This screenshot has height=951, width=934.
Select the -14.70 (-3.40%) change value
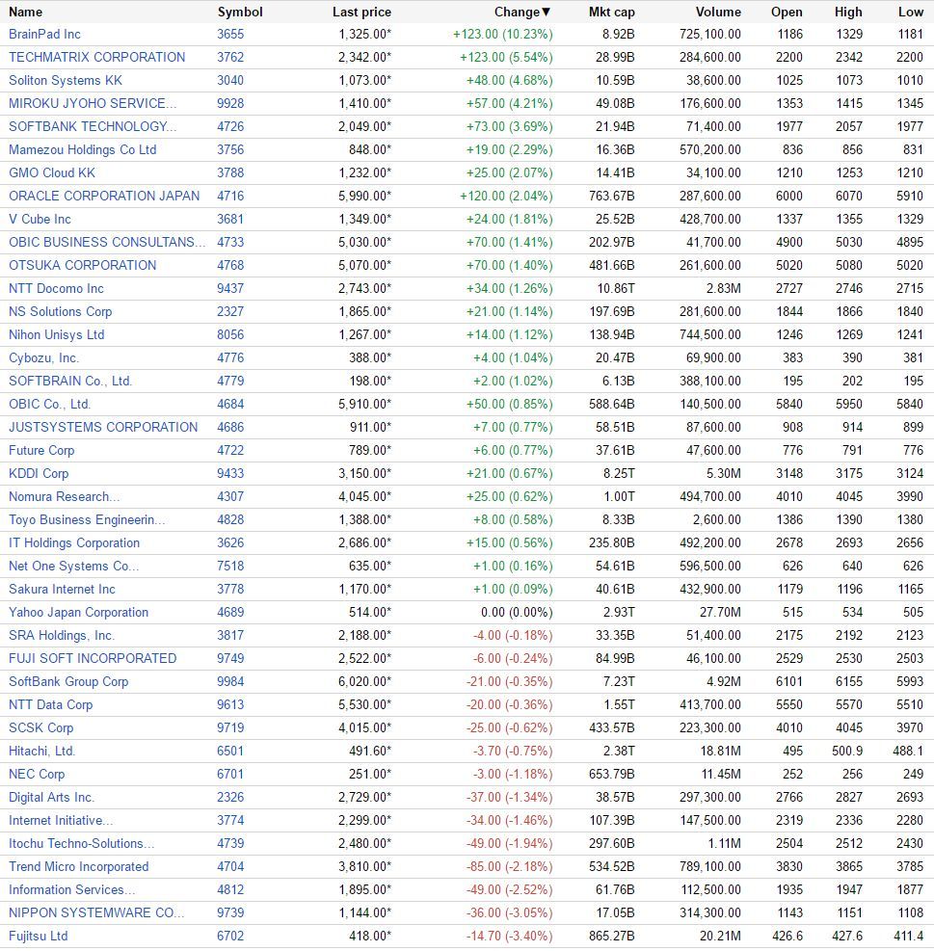(510, 936)
